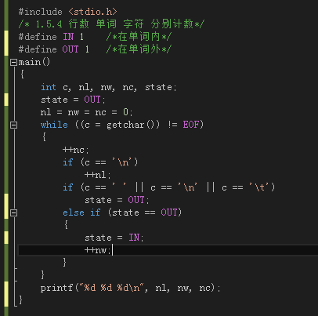This screenshot has width=318, height=316.
Task: Click the OUT macro in second #define
Action: [x=70, y=49]
